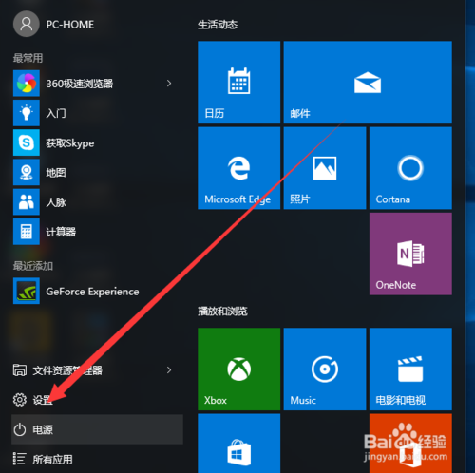
Task: Launch the OneNote tile
Action: pyautogui.click(x=410, y=254)
